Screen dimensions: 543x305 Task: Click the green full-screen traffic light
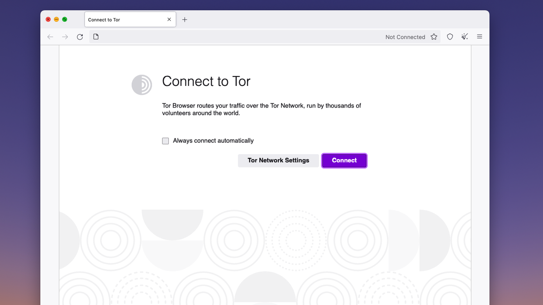(65, 19)
